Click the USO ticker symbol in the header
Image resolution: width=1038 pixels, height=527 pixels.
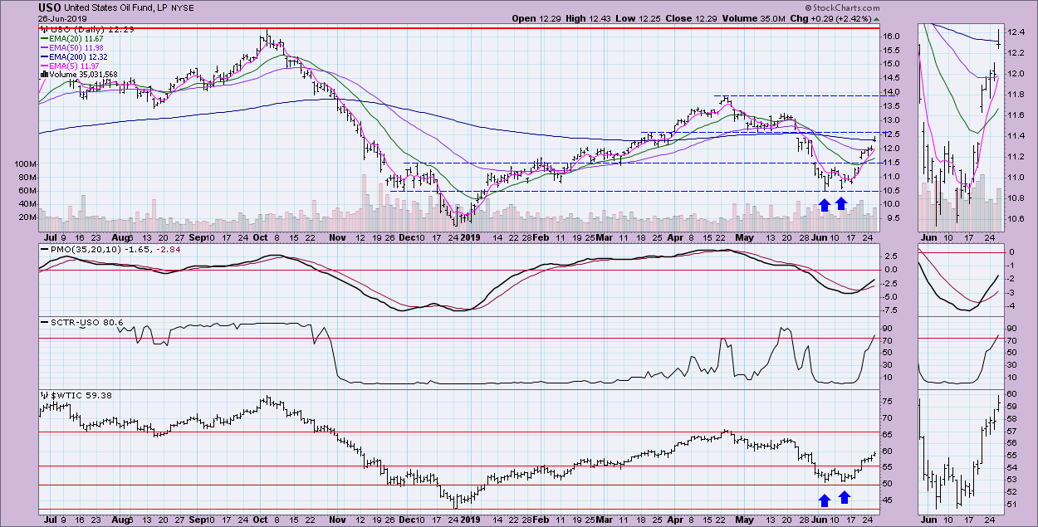[48, 7]
